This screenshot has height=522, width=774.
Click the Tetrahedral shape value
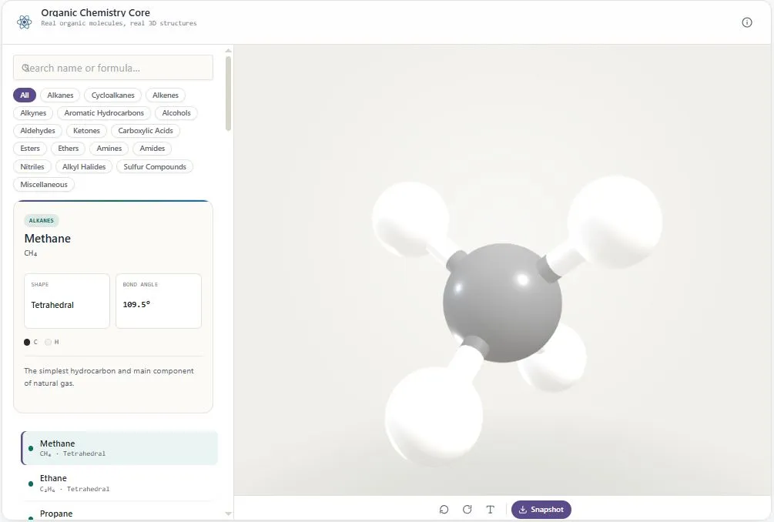point(52,305)
